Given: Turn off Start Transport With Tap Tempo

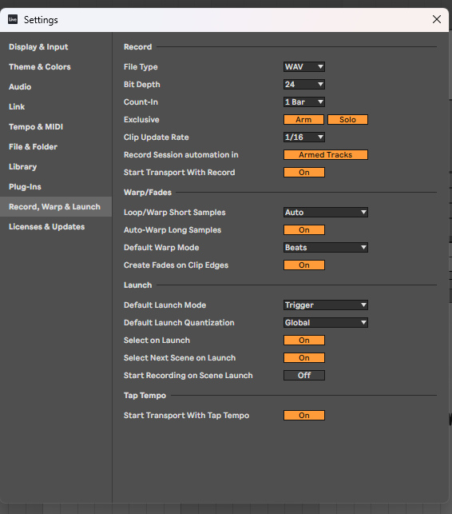Looking at the screenshot, I should click(x=304, y=416).
